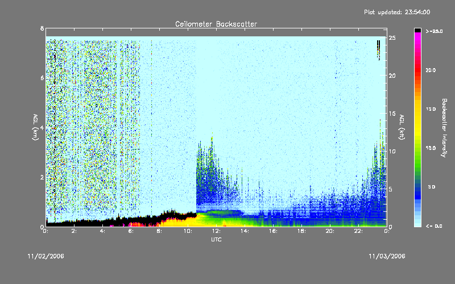This screenshot has width=455, height=284.
Task: Click the '10:' hour tick on time axis
Action: (188, 231)
